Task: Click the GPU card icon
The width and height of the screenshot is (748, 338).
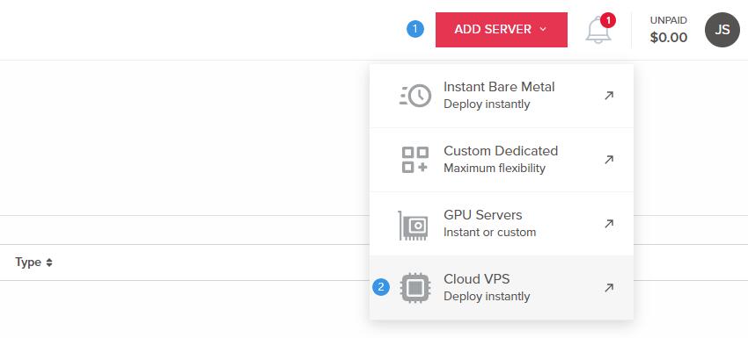Action: pos(414,225)
